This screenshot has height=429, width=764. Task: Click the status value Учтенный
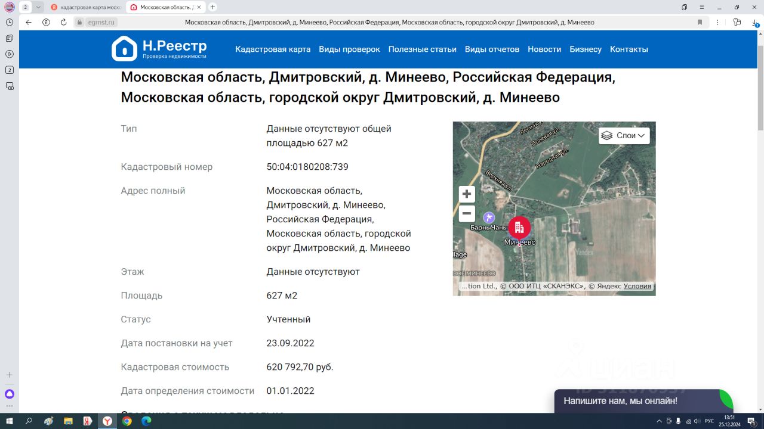[x=288, y=319]
